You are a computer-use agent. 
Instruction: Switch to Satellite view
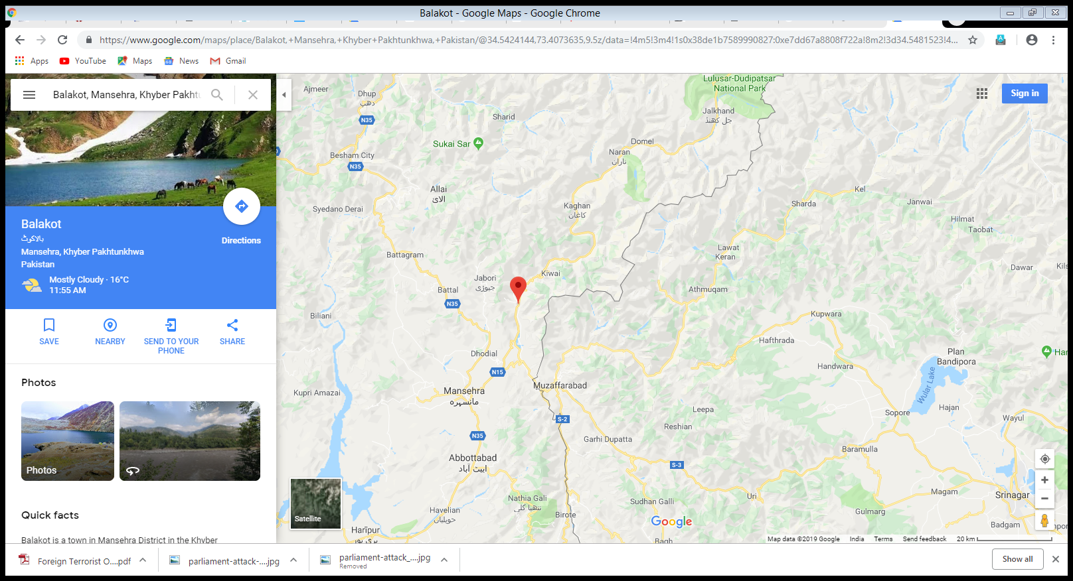tap(316, 503)
